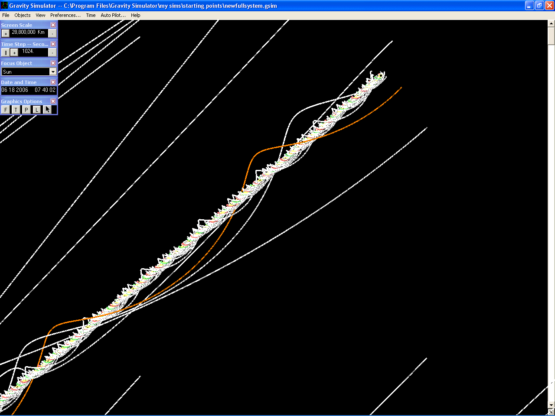Image resolution: width=555 pixels, height=416 pixels.
Task: Open the Auto Pilot... menu
Action: pos(113,15)
